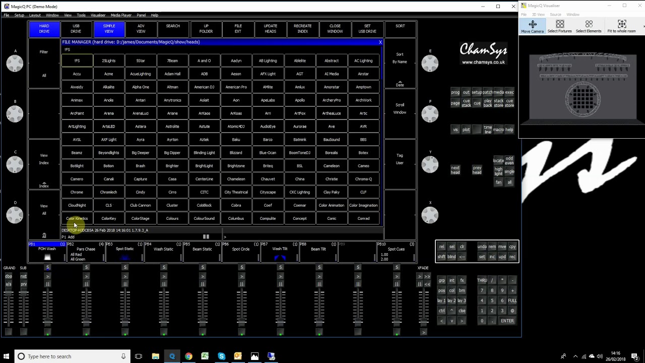The image size is (645, 363).
Task: Click encoder wheel A
Action: point(15,63)
